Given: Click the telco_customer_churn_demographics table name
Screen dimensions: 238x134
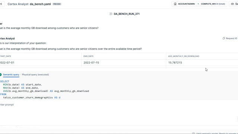Looking at the screenshot, I should (x=28, y=98).
